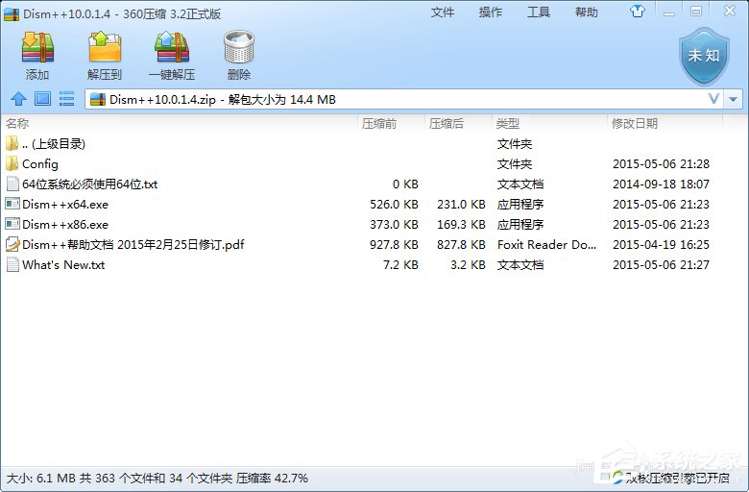Select the Config folder name

[40, 164]
